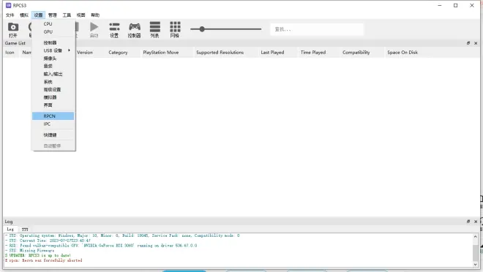
Task: Click in the game search field
Action: click(x=317, y=29)
